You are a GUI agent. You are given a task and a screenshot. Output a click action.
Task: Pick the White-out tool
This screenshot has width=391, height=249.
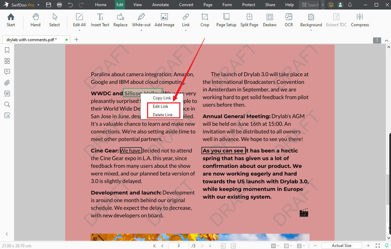point(141,20)
